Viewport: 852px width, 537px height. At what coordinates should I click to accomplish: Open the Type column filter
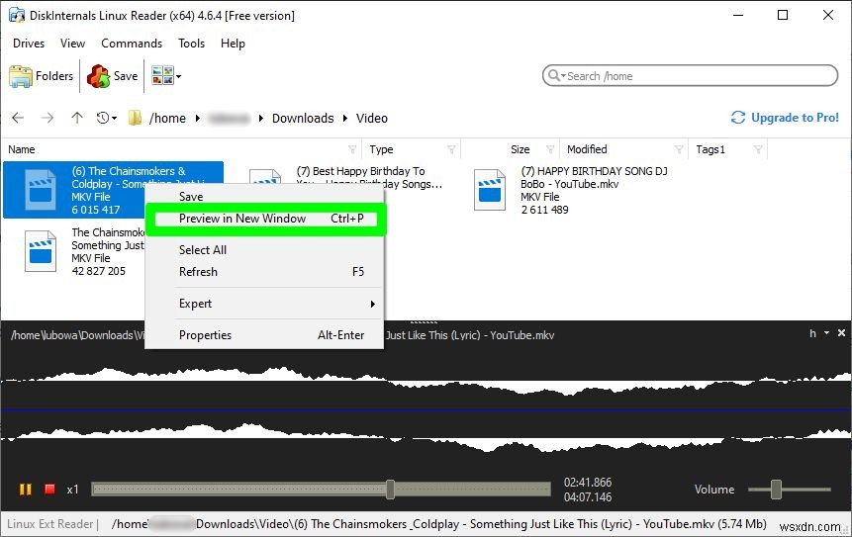coord(451,149)
